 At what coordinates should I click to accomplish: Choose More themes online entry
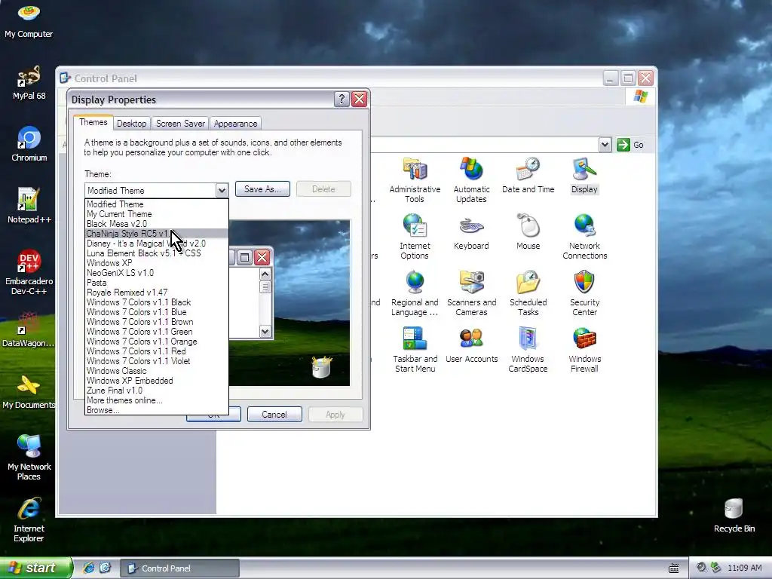coord(157,400)
